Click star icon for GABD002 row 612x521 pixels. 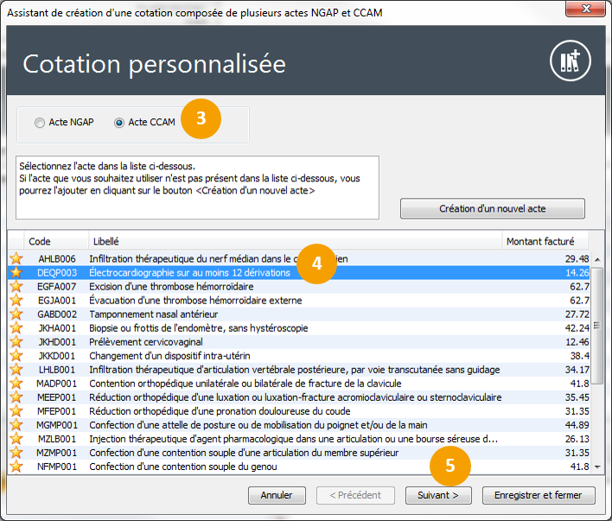click(15, 314)
